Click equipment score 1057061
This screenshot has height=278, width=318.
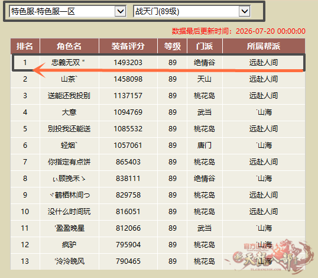click(128, 146)
